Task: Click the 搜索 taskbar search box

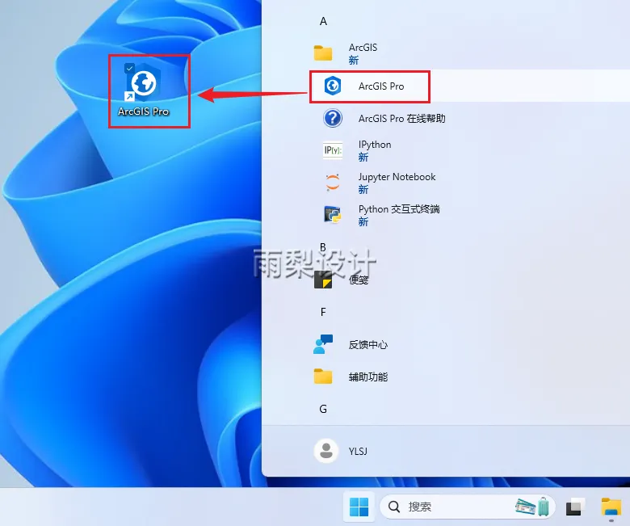Action: click(468, 507)
